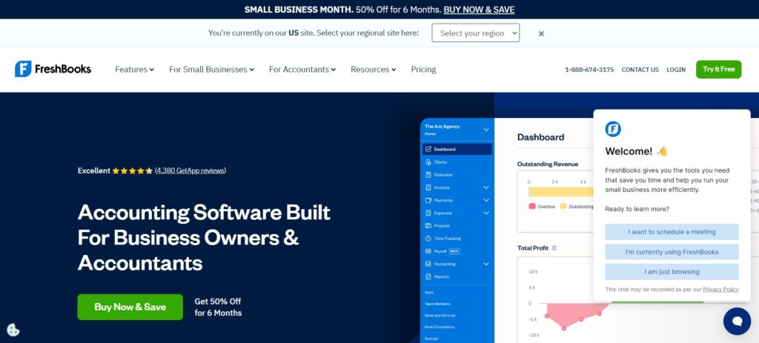This screenshot has height=343, width=759.
Task: Expand the For Small Businesses menu
Action: 211,69
